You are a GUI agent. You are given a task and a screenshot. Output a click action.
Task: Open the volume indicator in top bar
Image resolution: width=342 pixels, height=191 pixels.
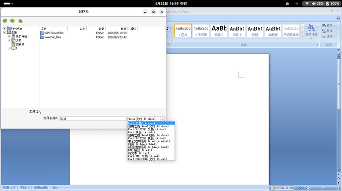click(317, 3)
